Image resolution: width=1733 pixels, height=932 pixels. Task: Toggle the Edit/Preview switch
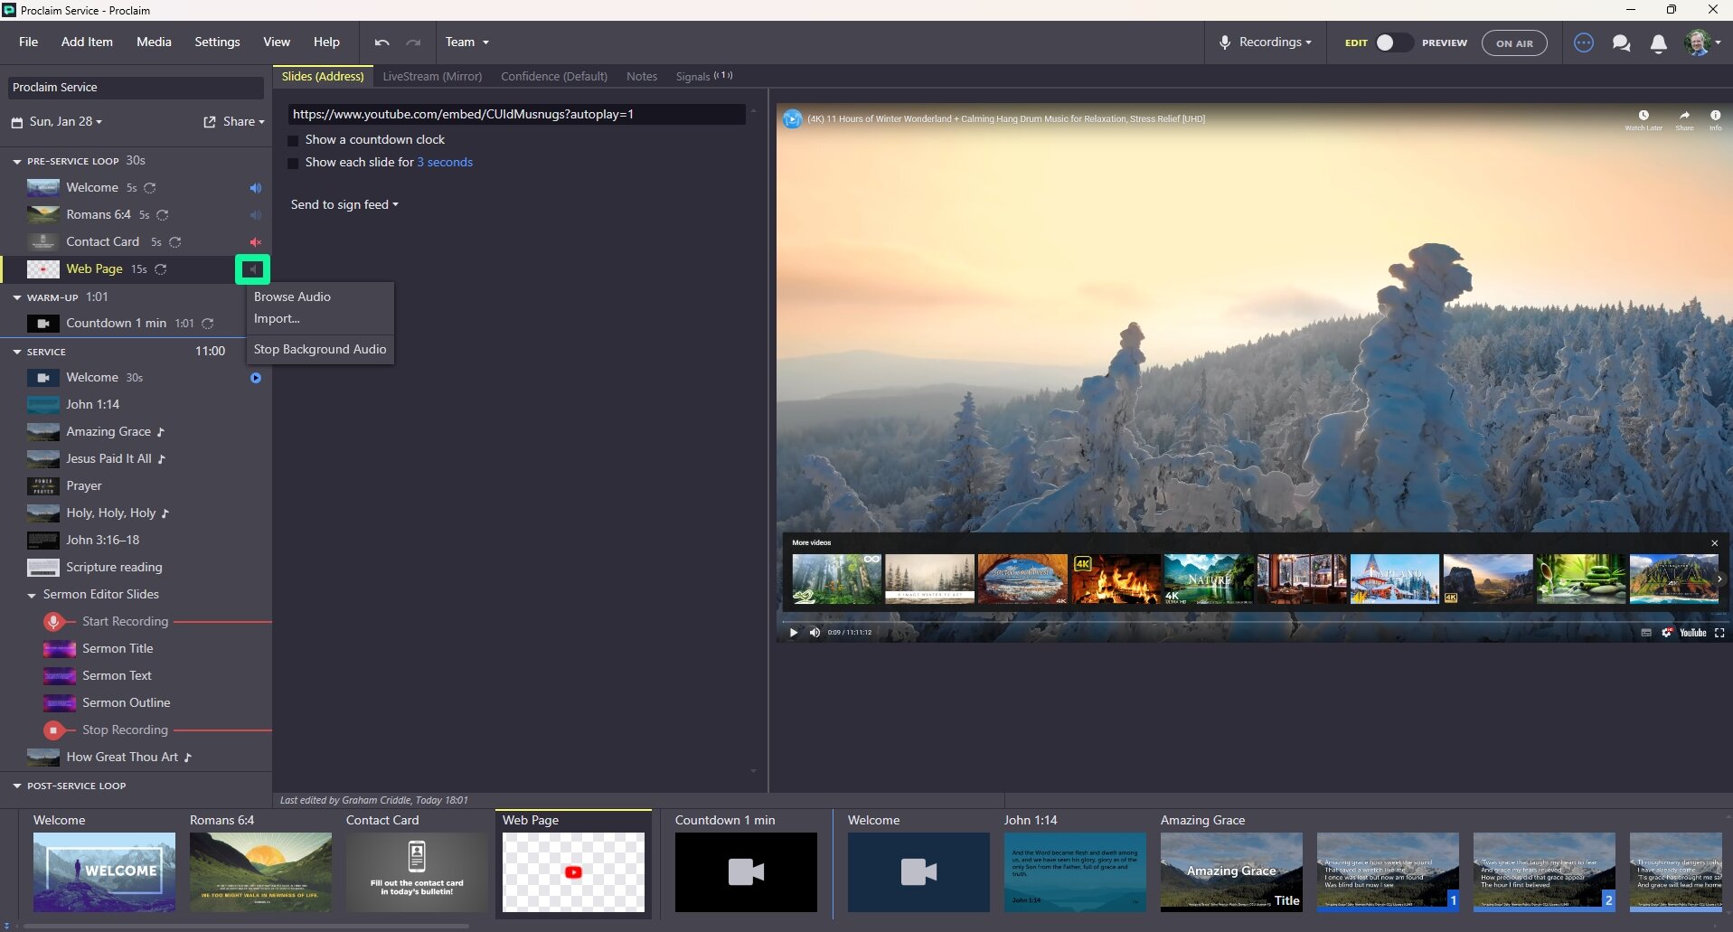(x=1392, y=42)
